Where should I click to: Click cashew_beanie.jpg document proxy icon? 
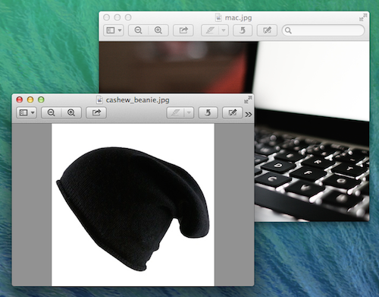click(99, 100)
